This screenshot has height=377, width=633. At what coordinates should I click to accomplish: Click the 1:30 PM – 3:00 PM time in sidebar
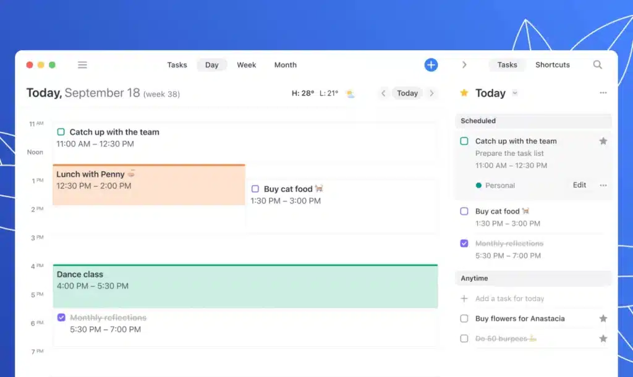click(x=508, y=223)
